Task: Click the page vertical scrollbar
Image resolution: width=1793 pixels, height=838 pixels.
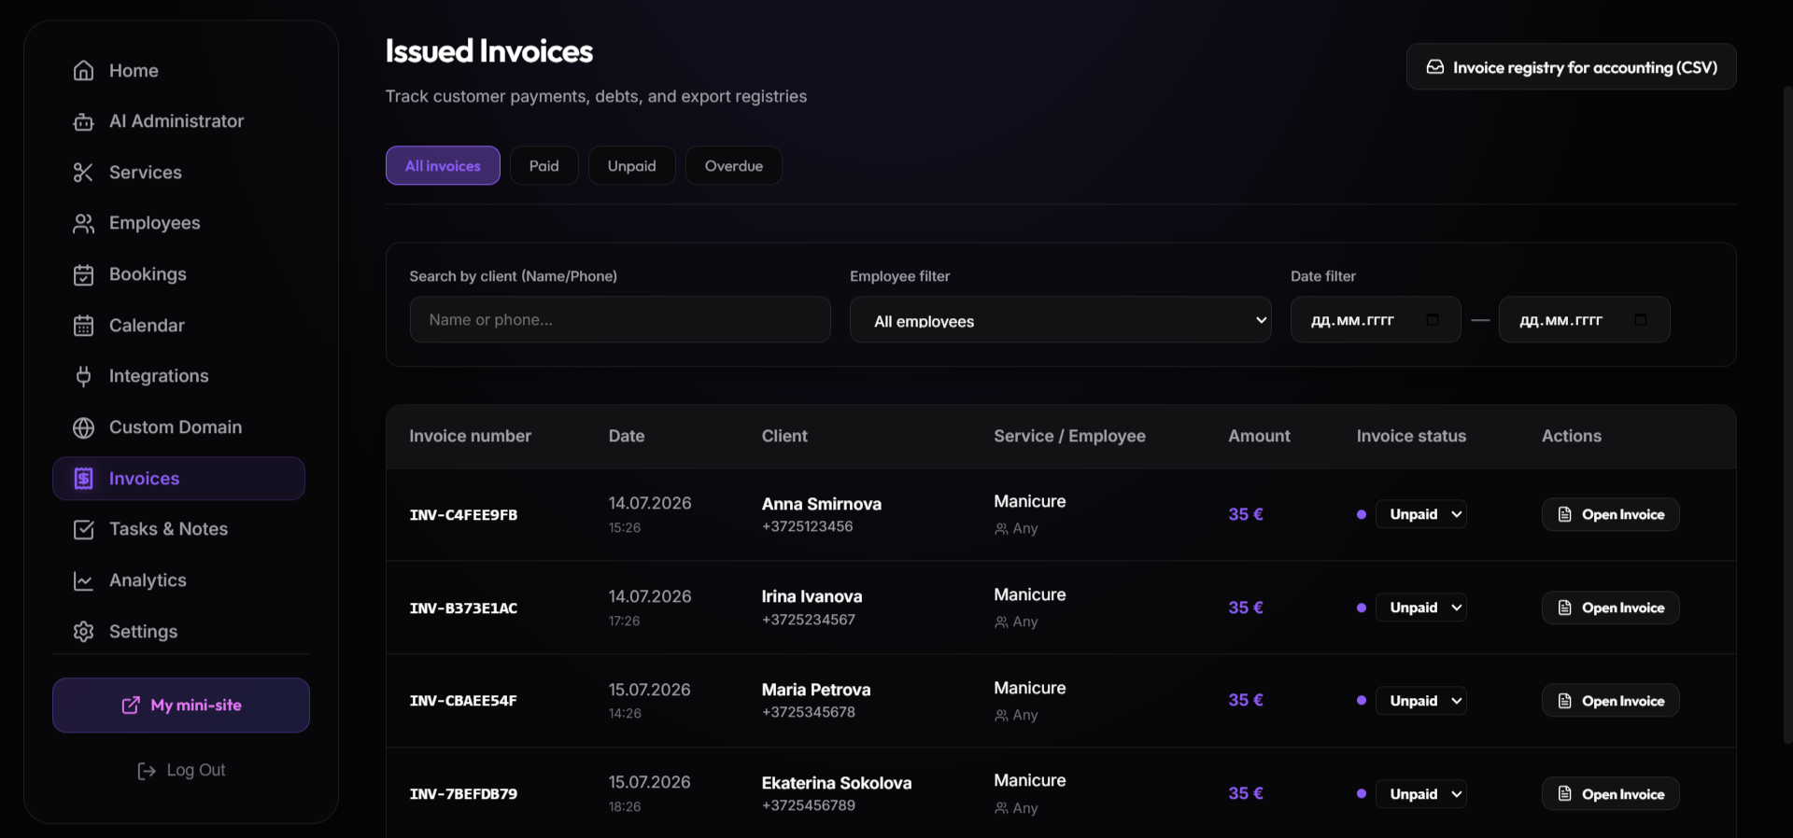Action: pyautogui.click(x=1787, y=415)
